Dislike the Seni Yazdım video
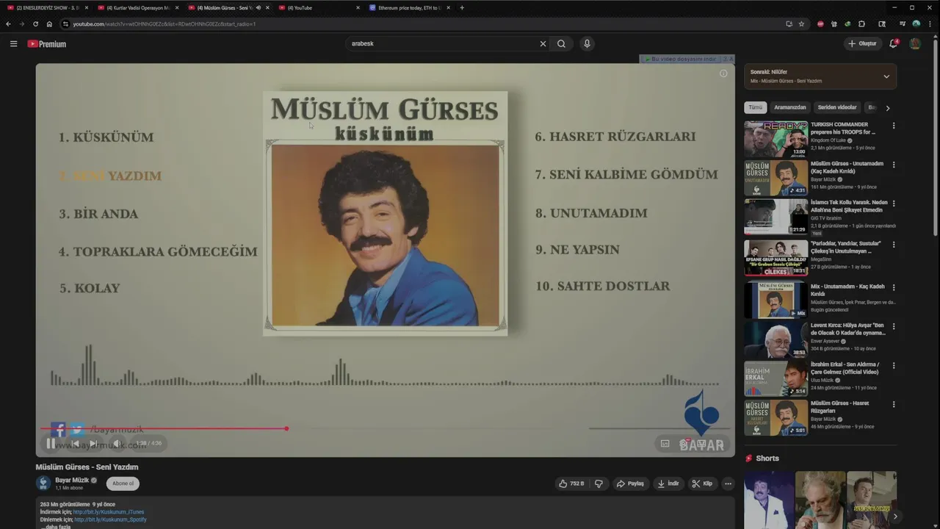The width and height of the screenshot is (940, 529). 599,483
